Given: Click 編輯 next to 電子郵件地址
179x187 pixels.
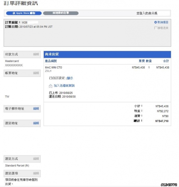Looking at the screenshot, I should tap(36, 109).
